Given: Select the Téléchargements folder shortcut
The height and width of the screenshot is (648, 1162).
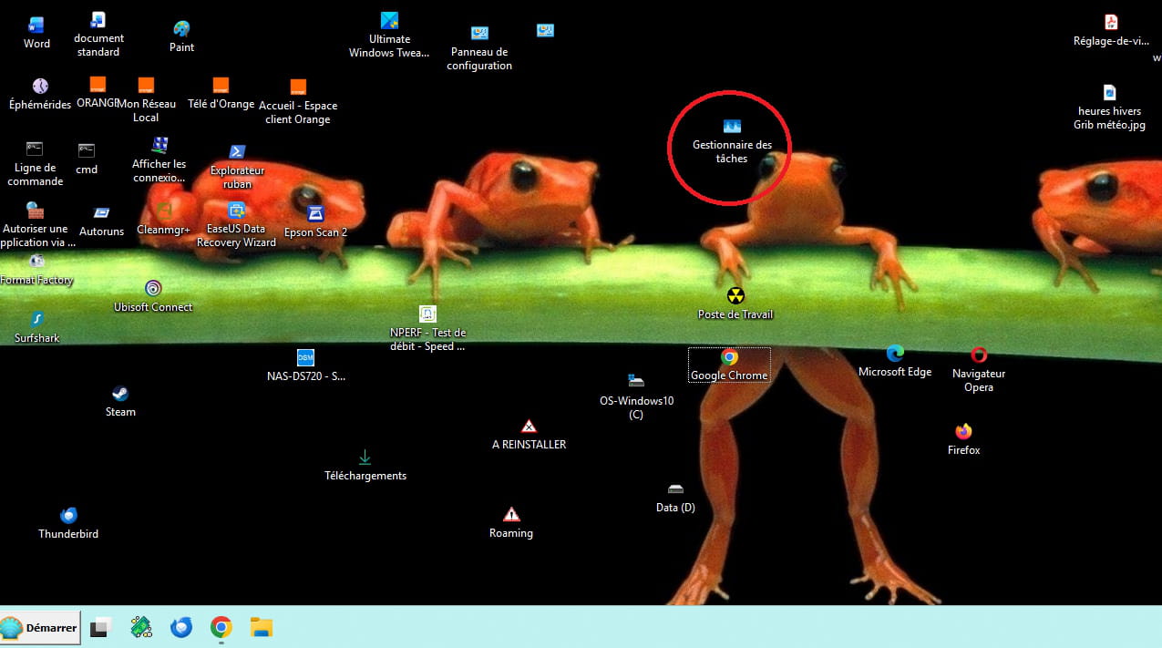Looking at the screenshot, I should [x=365, y=458].
